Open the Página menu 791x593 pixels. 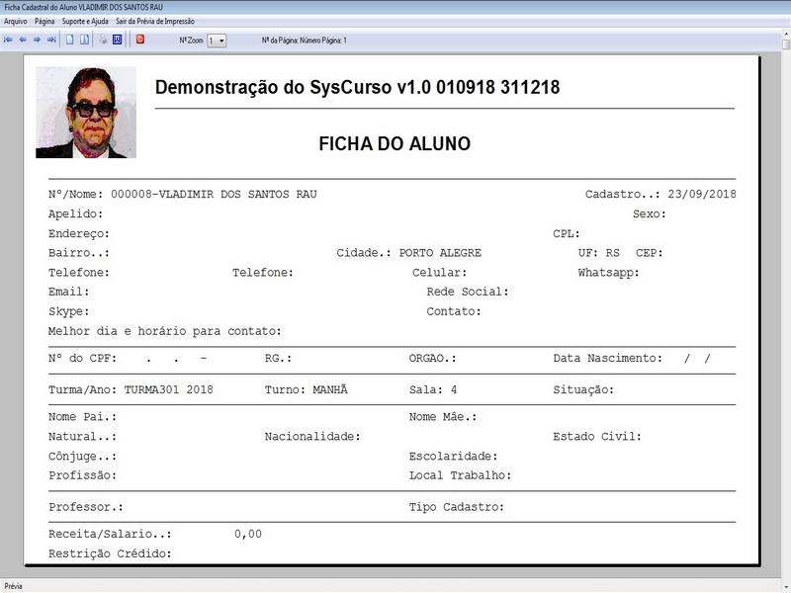pos(44,21)
